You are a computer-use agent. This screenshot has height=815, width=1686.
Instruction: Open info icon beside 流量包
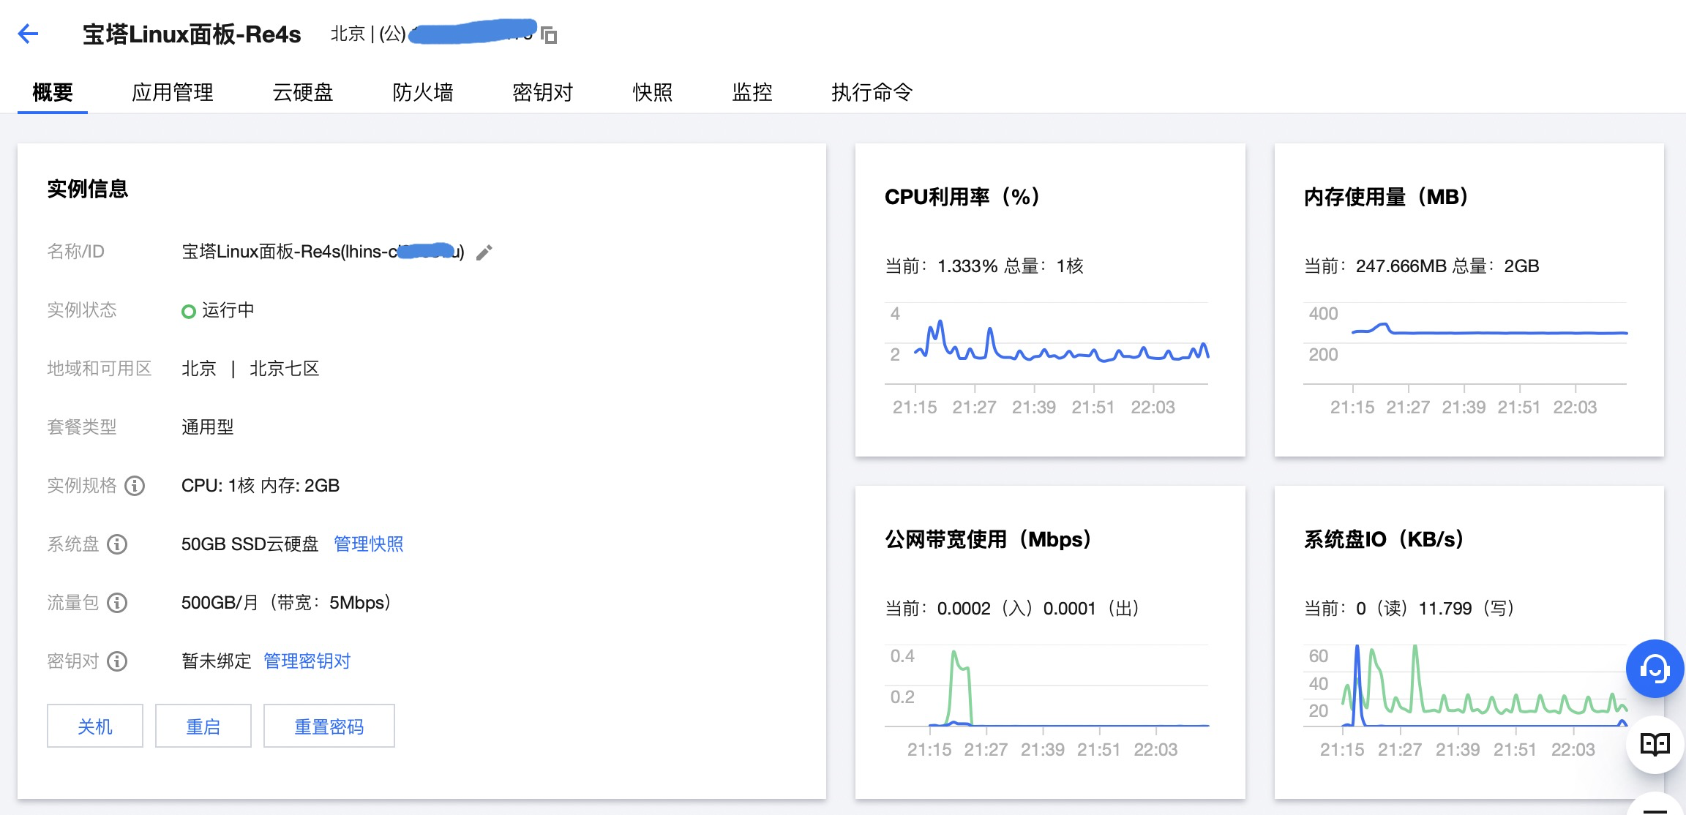coord(117,603)
